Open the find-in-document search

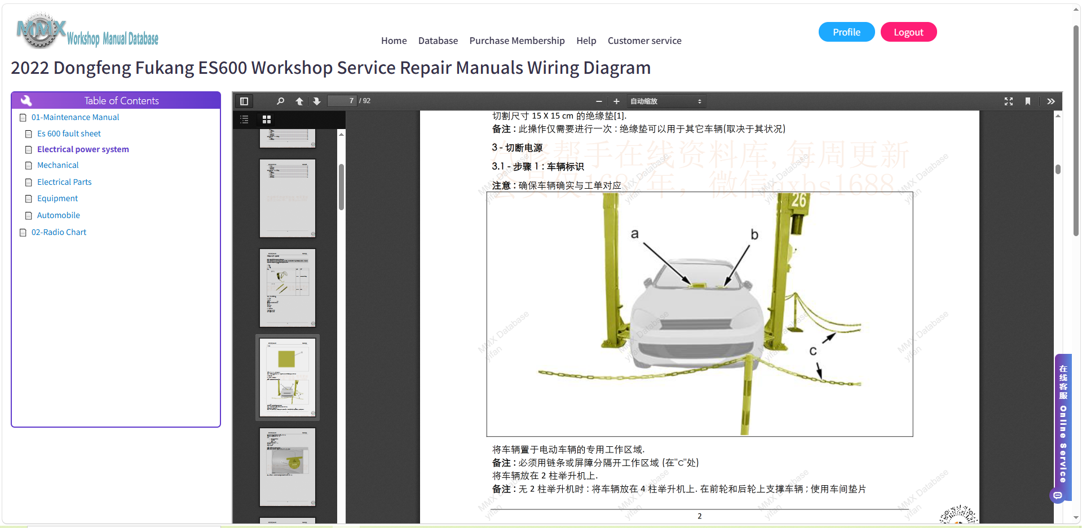click(x=280, y=101)
